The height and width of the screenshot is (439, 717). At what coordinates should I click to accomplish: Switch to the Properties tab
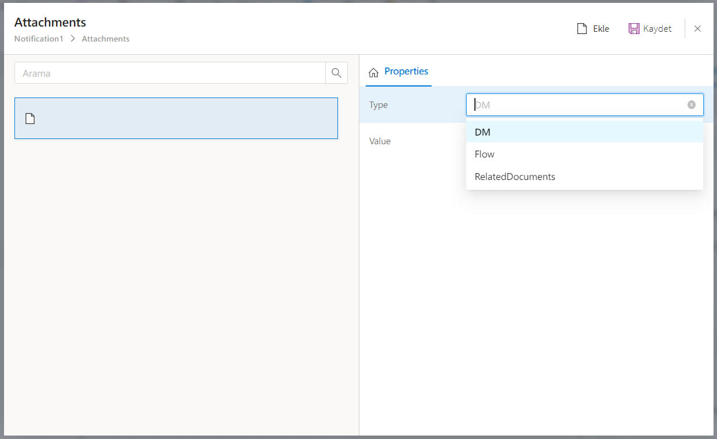coord(406,72)
